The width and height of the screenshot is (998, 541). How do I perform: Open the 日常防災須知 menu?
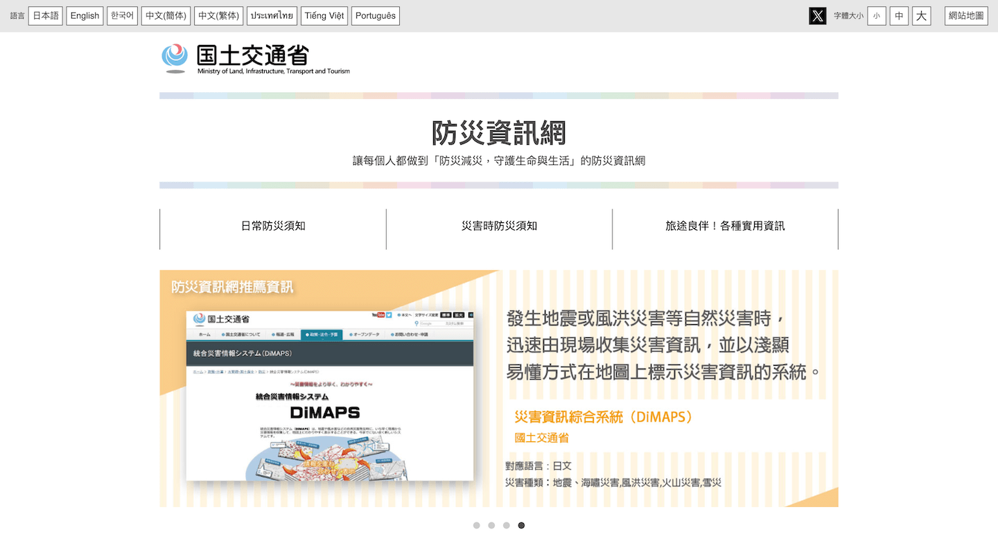[273, 226]
